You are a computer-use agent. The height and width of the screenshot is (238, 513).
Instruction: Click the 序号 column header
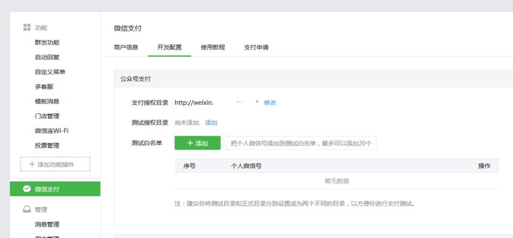[x=189, y=166]
